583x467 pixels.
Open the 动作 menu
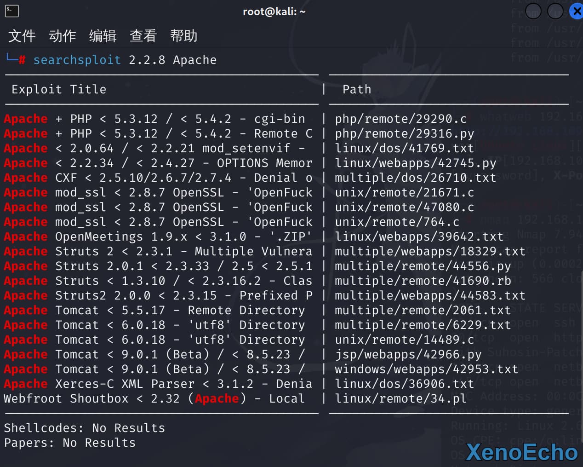(62, 36)
